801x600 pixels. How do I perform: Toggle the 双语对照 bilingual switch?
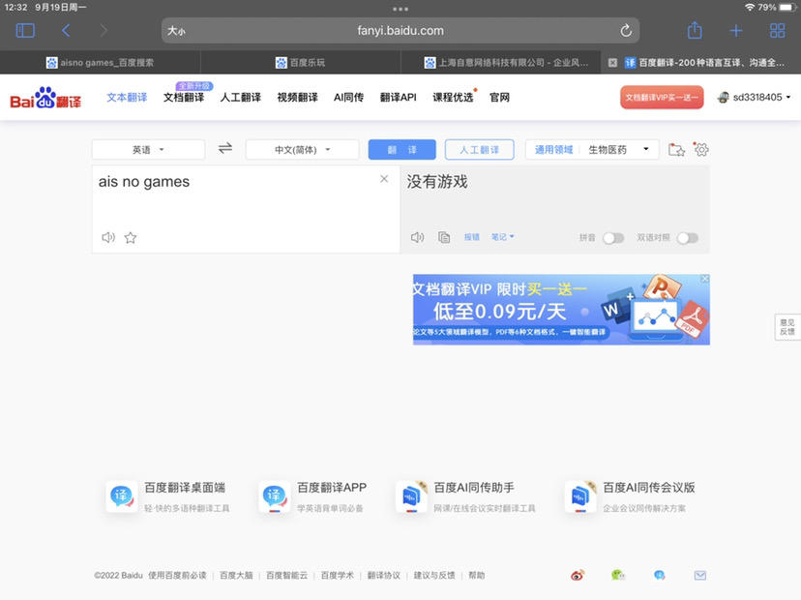(x=687, y=238)
